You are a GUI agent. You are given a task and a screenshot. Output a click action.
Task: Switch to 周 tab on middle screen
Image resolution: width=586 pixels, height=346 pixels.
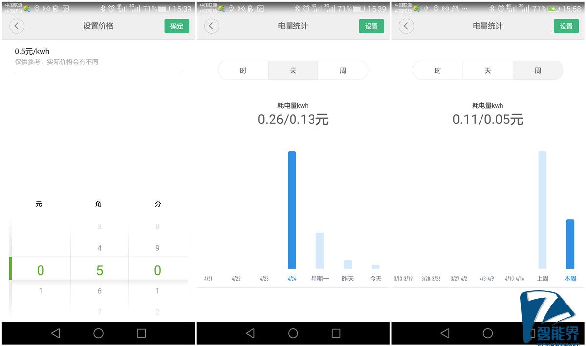(x=343, y=71)
